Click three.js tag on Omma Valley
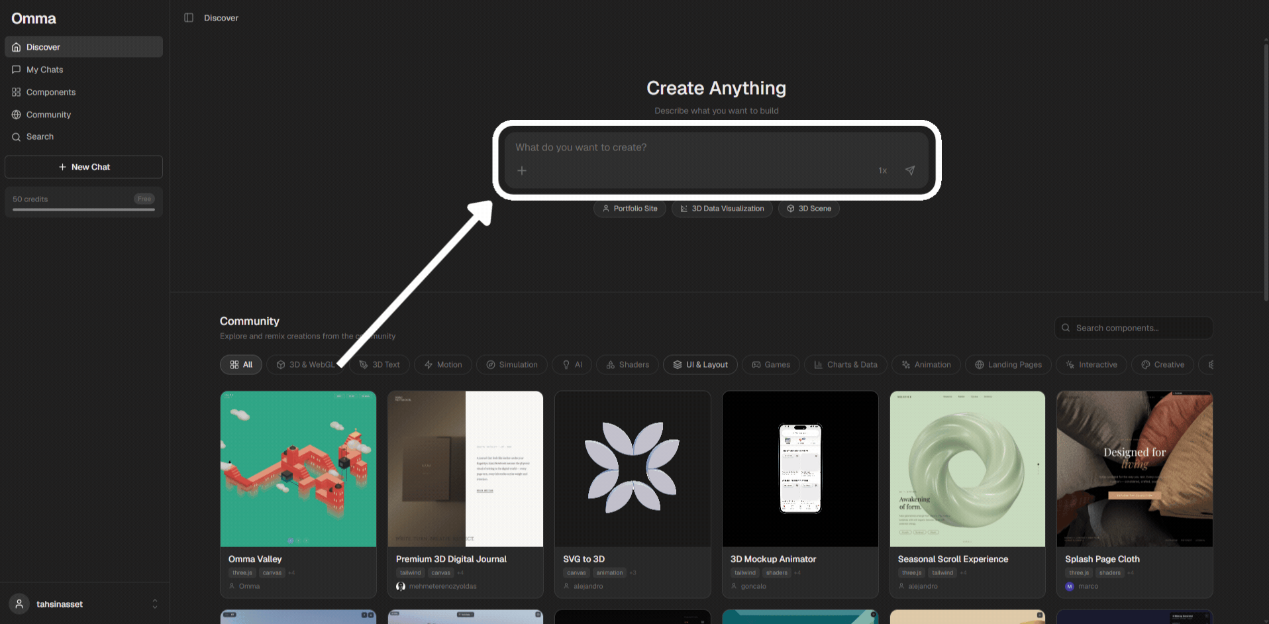 pos(242,573)
